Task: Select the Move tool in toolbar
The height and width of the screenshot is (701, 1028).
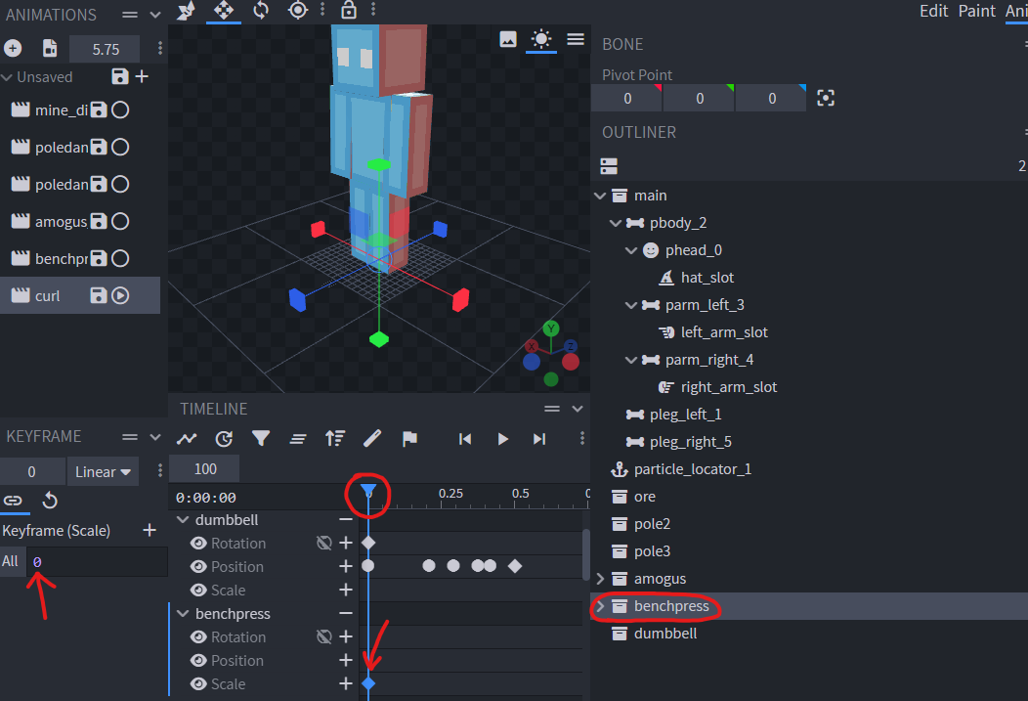Action: click(x=224, y=11)
